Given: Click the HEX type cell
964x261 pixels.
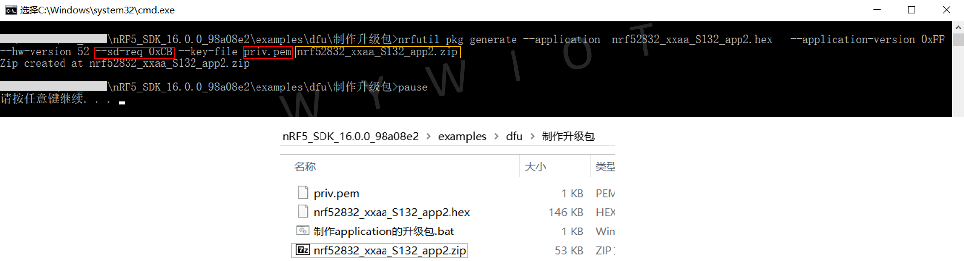Looking at the screenshot, I should 605,212.
